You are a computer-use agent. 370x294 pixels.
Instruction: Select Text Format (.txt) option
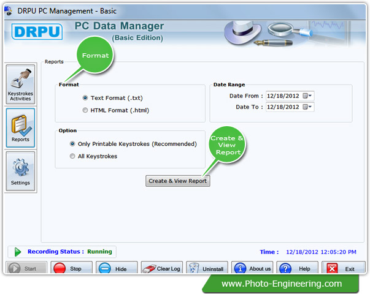[x=113, y=98]
